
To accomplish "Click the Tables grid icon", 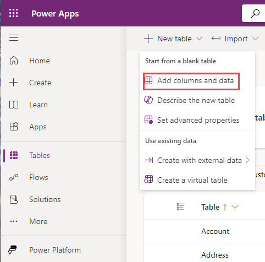I will (x=14, y=155).
